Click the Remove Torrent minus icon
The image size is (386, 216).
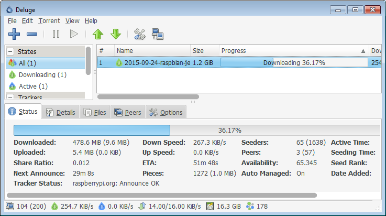(x=32, y=34)
